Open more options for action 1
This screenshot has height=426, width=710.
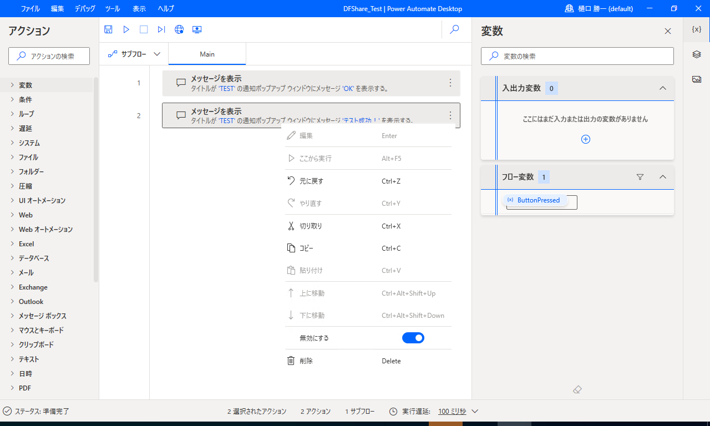(450, 83)
